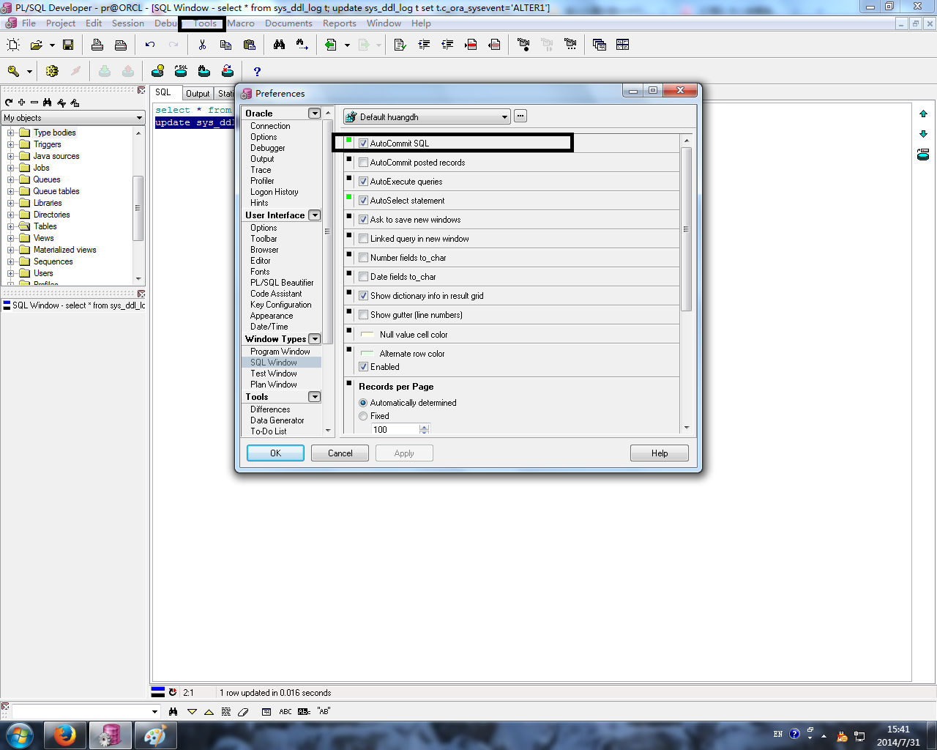
Task: Enable Show gutter (line numbers)
Action: 363,315
